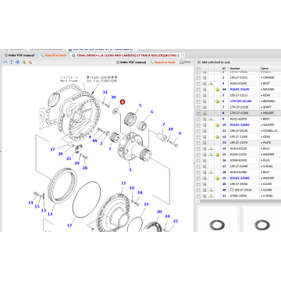Click yellow replacement icon on WASHER row 19

coord(217,179)
